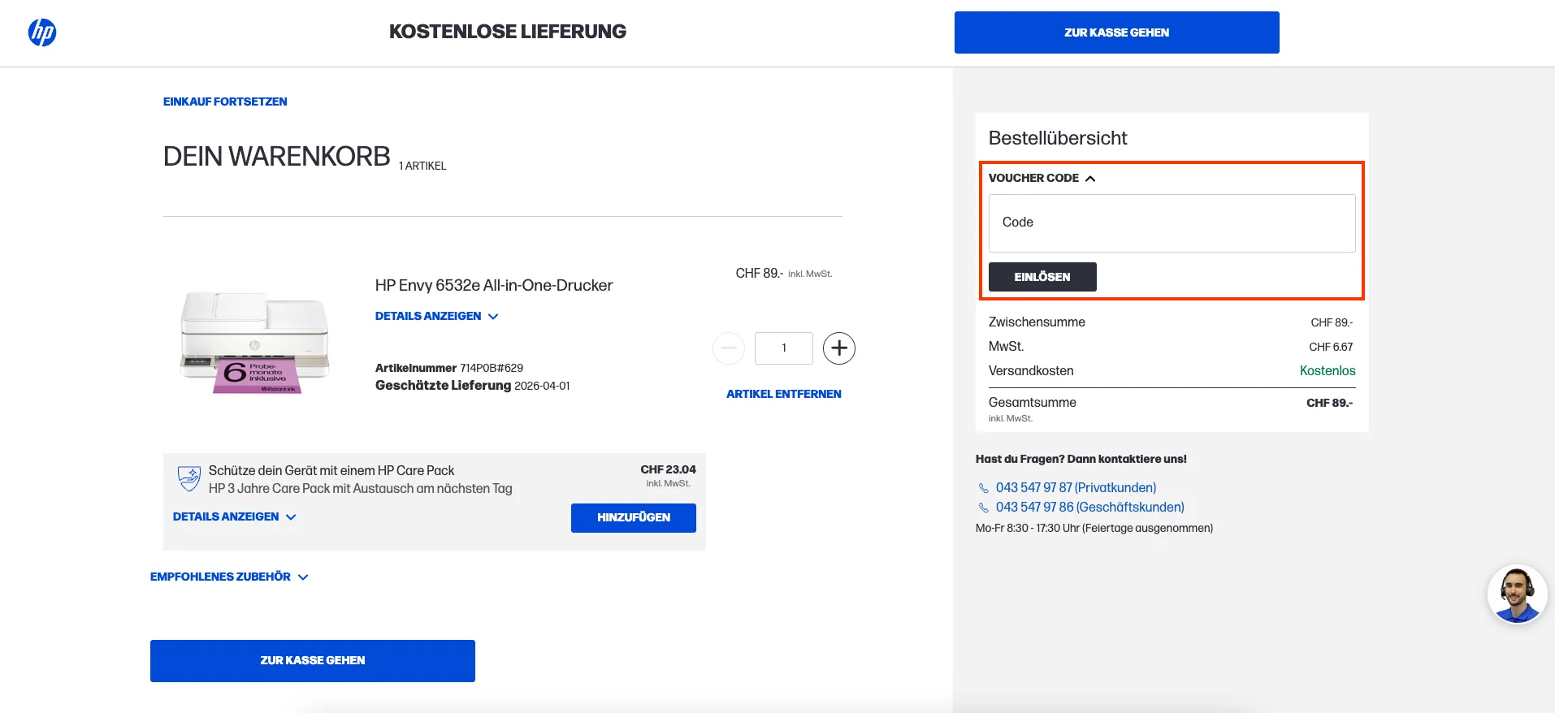Image resolution: width=1555 pixels, height=713 pixels.
Task: Click EINLÖSEN to redeem voucher
Action: point(1042,277)
